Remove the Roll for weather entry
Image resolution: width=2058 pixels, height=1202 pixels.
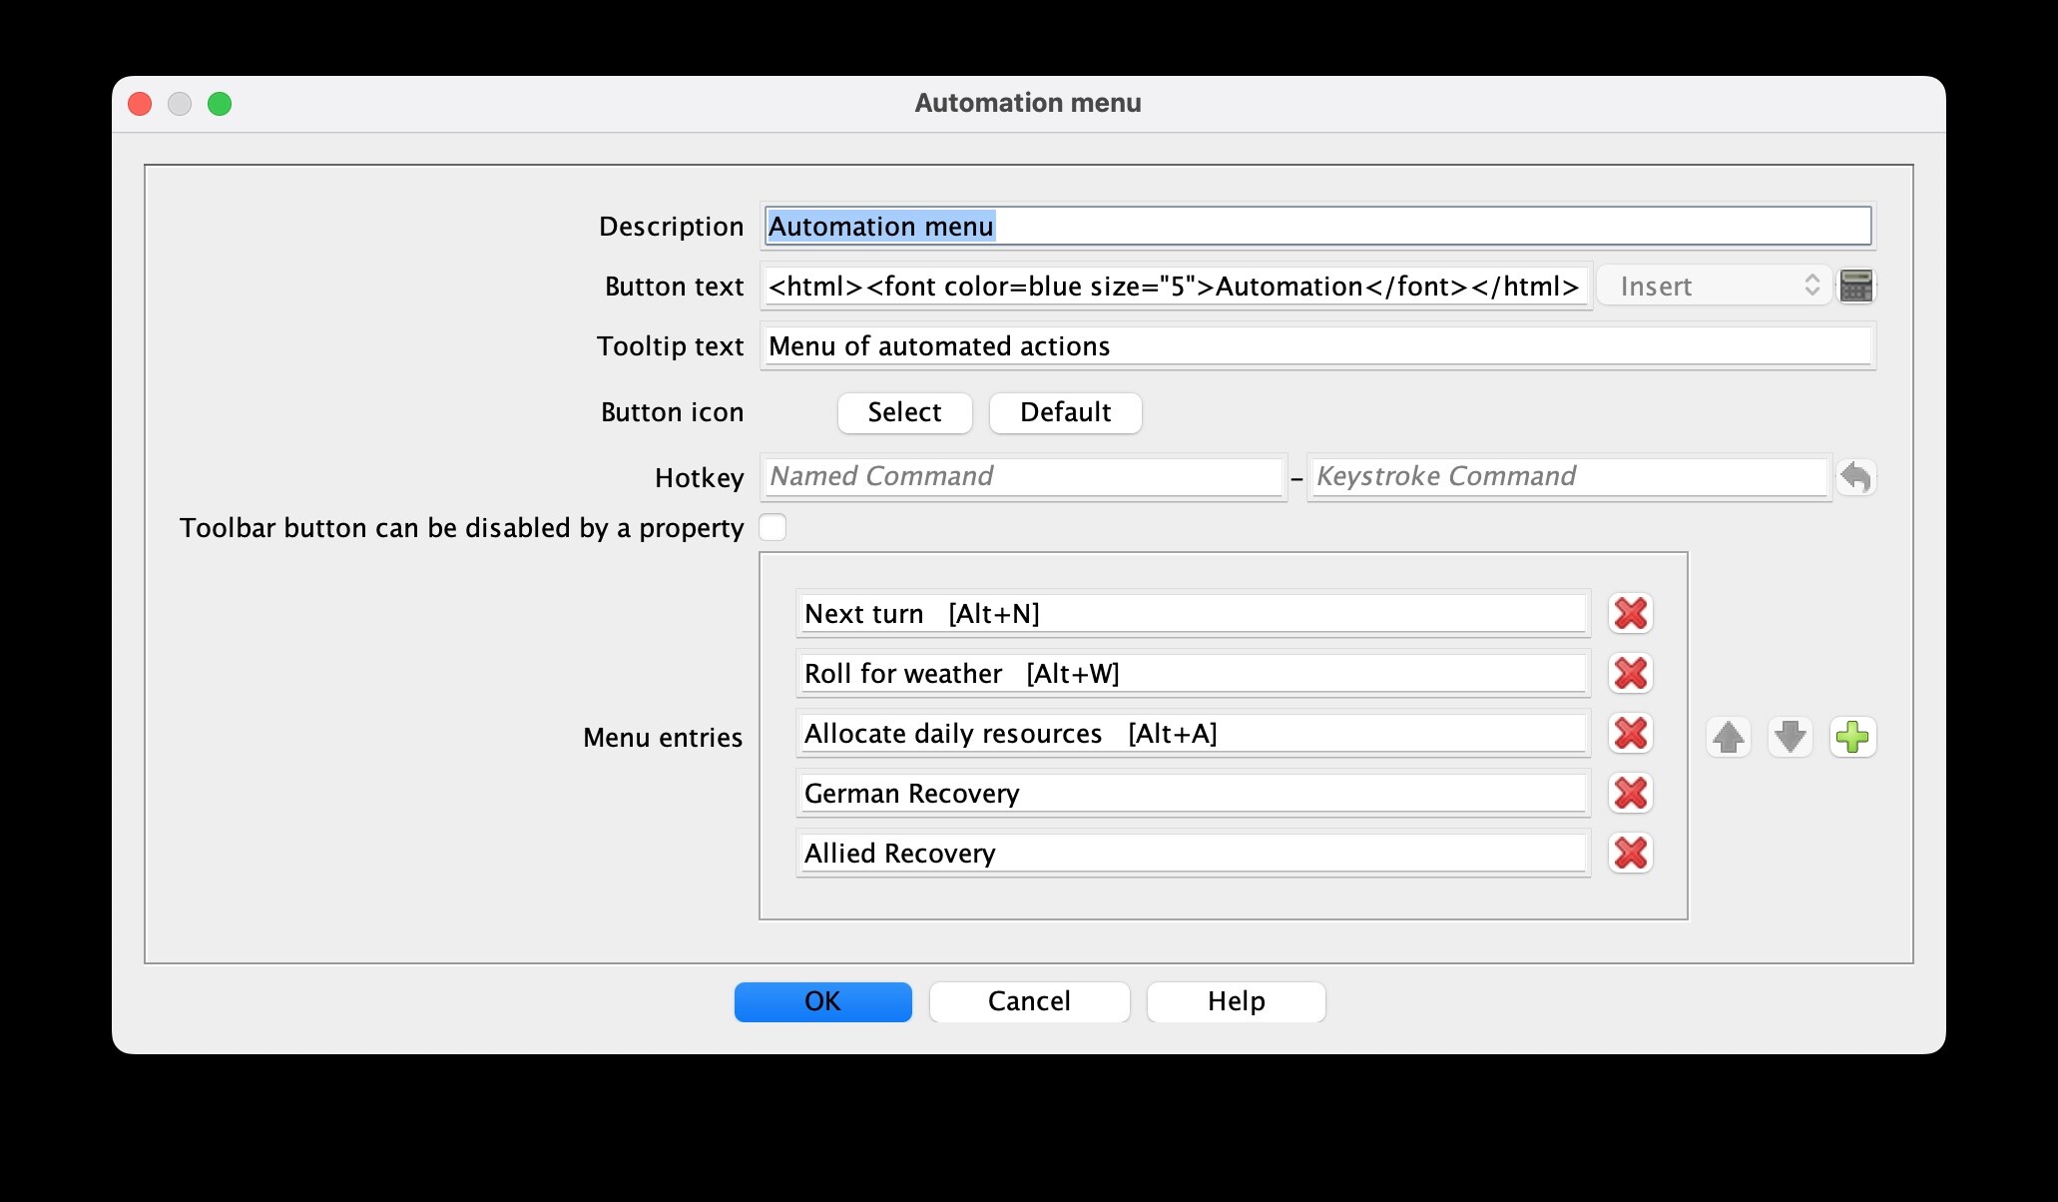[x=1631, y=674]
